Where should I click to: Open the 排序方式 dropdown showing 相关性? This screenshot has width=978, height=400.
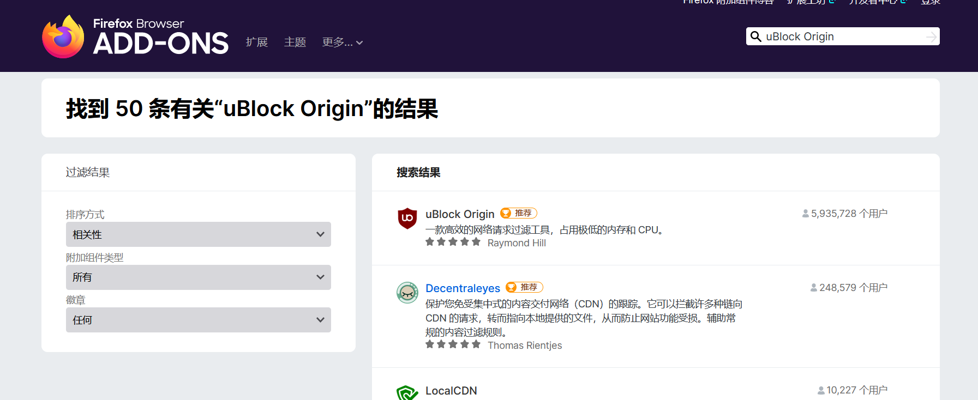[198, 234]
